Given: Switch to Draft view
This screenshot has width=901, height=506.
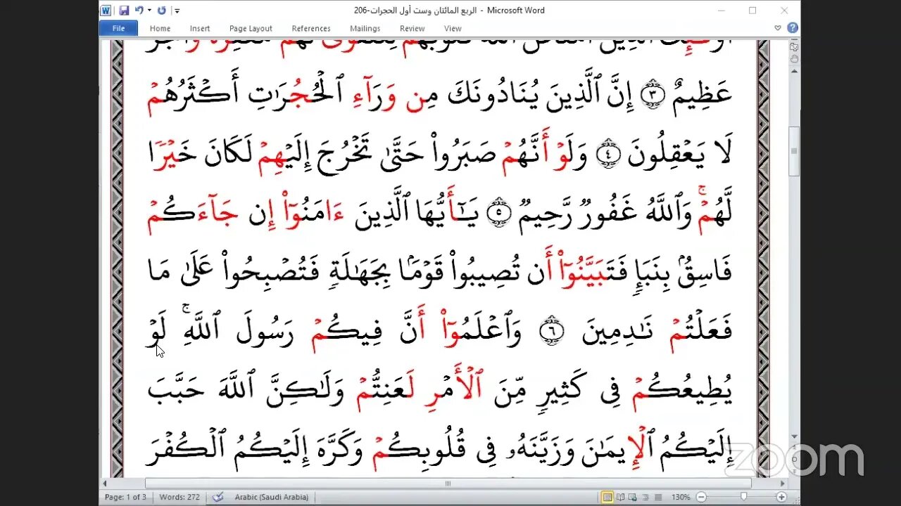Looking at the screenshot, I should coord(657,497).
